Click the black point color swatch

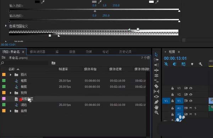37,2
